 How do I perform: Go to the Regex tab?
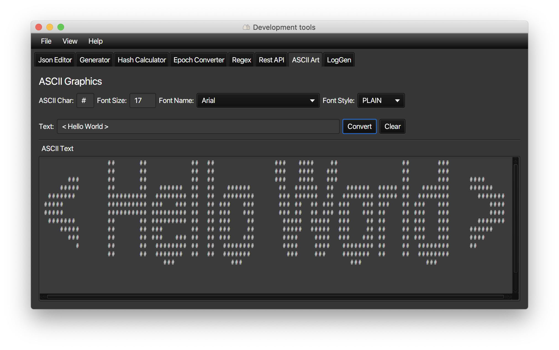(x=241, y=60)
